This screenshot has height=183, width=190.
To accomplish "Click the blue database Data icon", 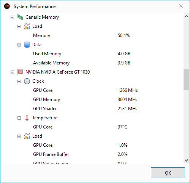I will tap(27, 45).
